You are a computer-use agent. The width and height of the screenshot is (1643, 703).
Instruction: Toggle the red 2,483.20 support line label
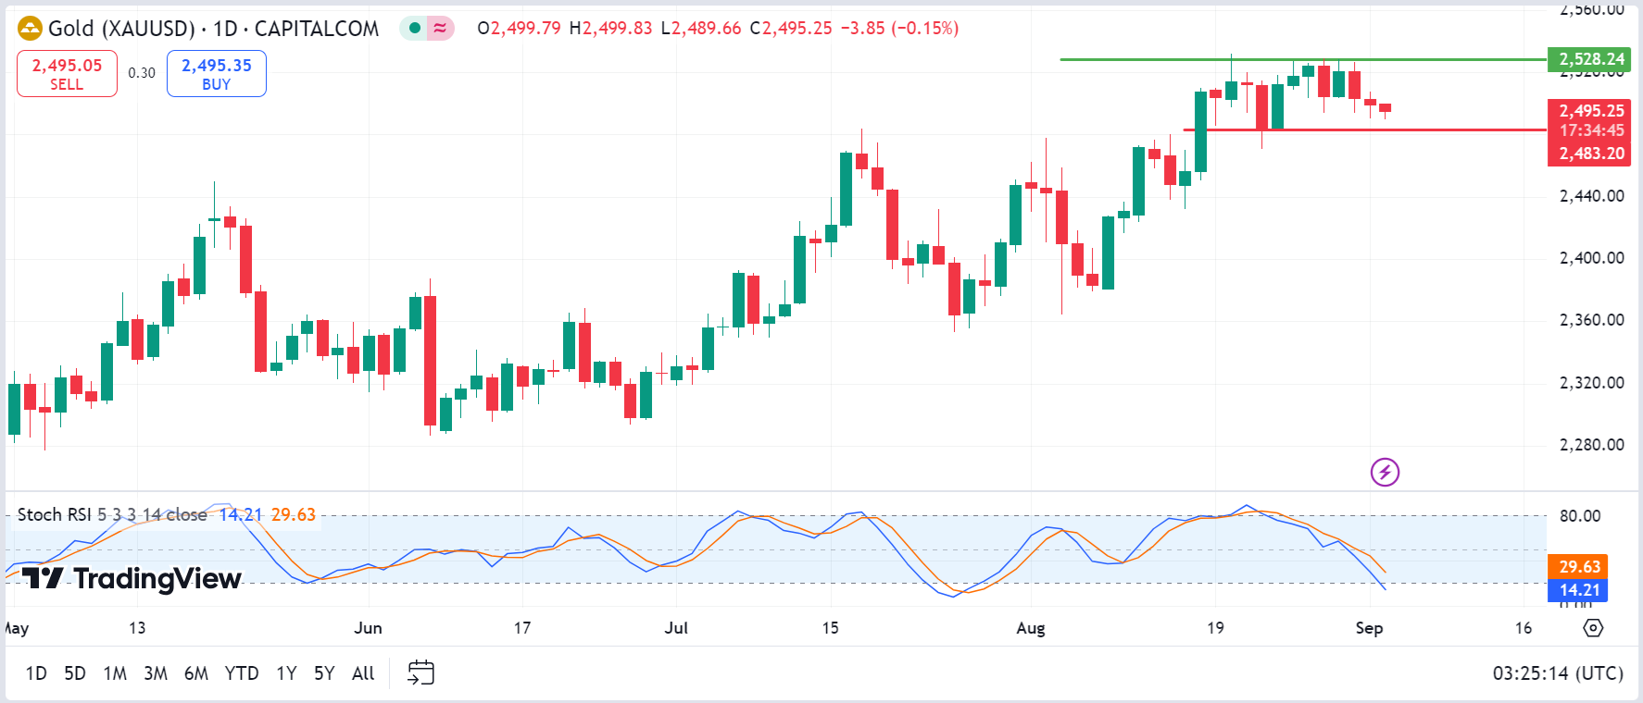pos(1589,153)
